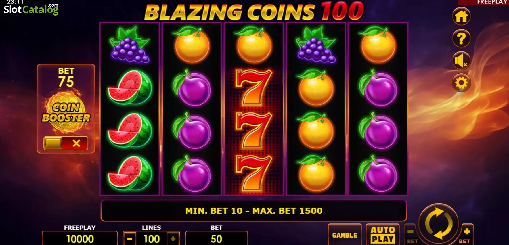Viewport: 509px width, 245px height.
Task: Decrease lines using the minus button
Action: tap(130, 239)
